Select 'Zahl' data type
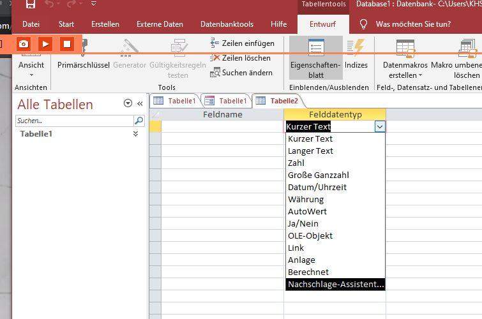482x319 pixels. 335,163
